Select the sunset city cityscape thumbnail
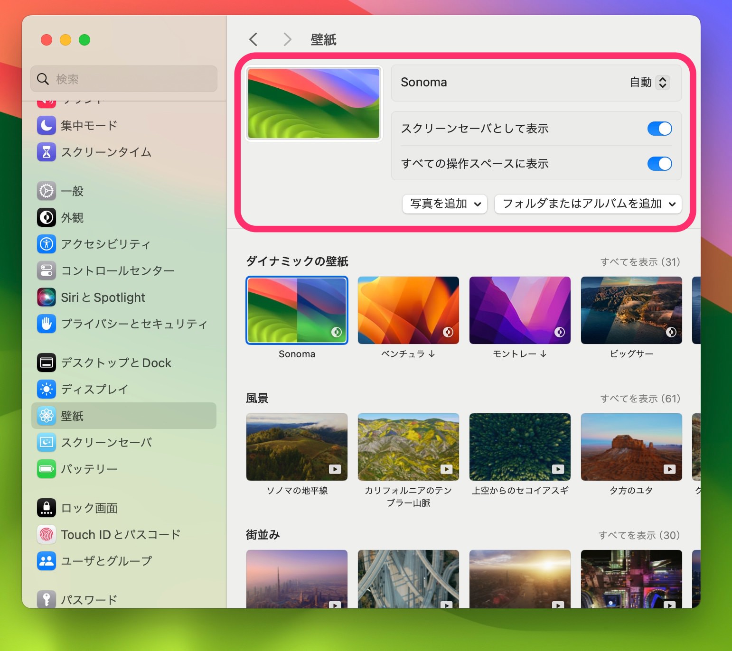The image size is (732, 651). click(520, 579)
